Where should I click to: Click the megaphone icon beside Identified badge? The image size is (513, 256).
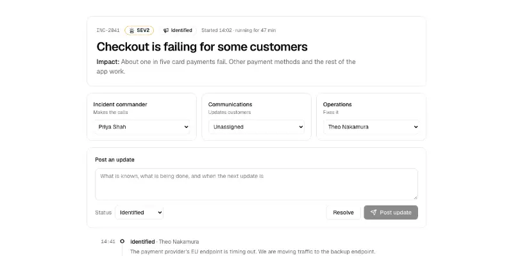[166, 30]
